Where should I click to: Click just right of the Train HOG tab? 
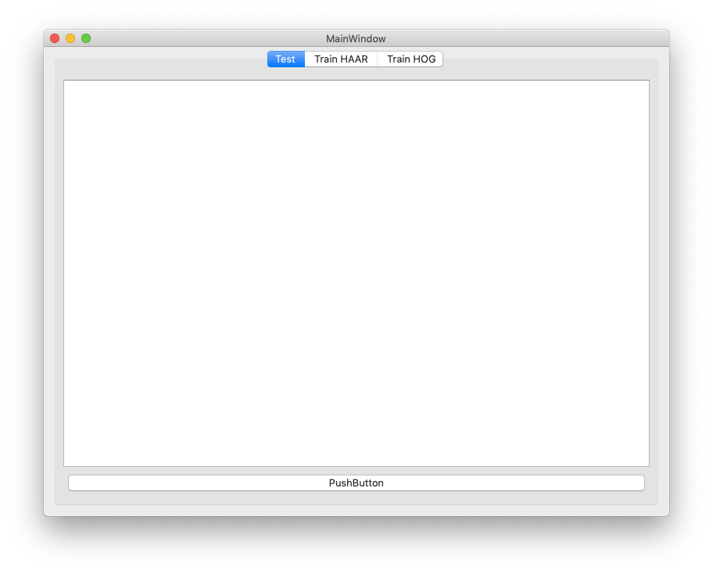(x=453, y=59)
